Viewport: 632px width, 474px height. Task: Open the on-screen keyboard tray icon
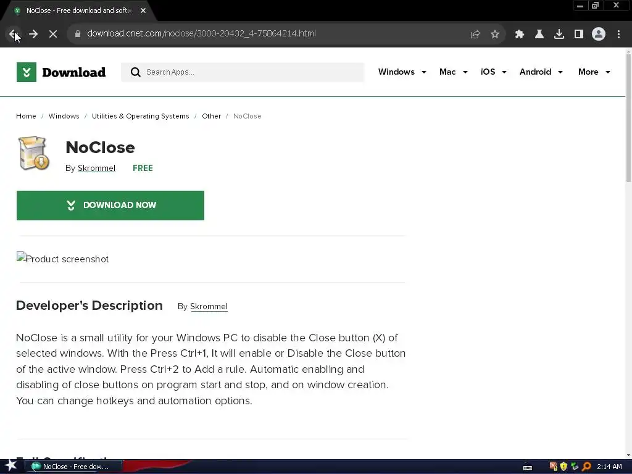click(528, 467)
